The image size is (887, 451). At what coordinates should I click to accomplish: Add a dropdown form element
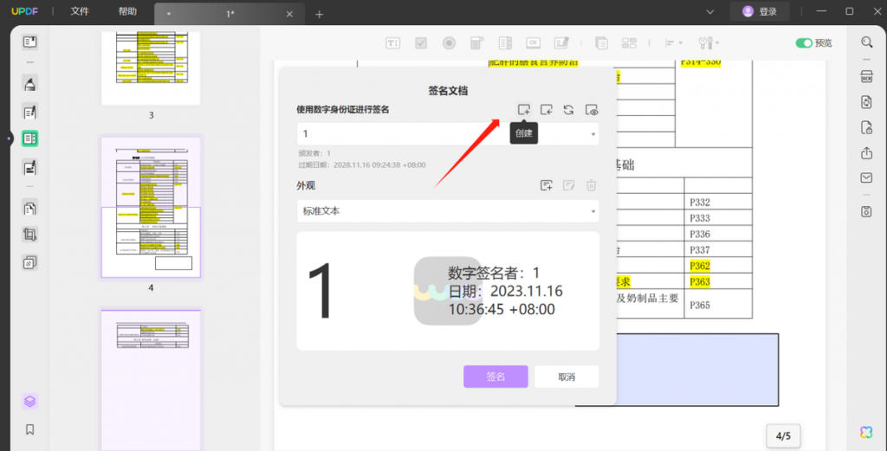pyautogui.click(x=477, y=43)
